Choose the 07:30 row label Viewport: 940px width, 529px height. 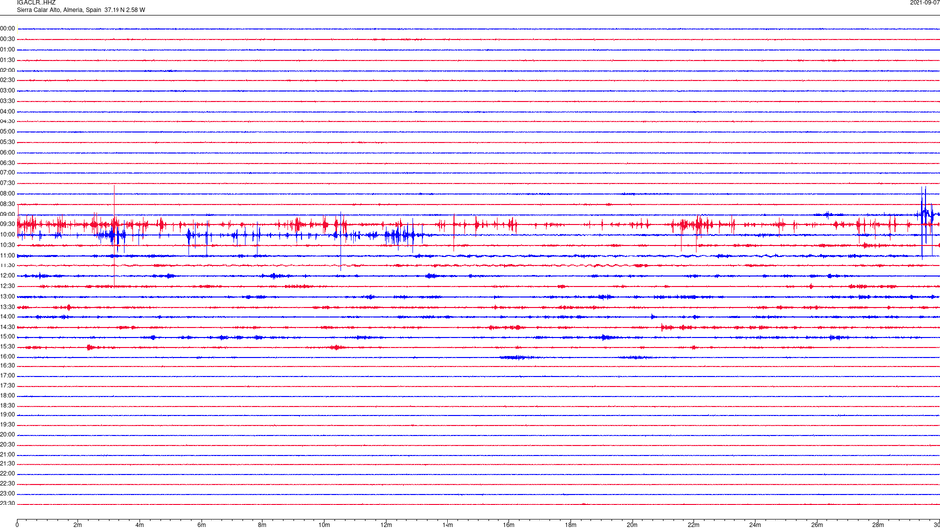click(7, 183)
